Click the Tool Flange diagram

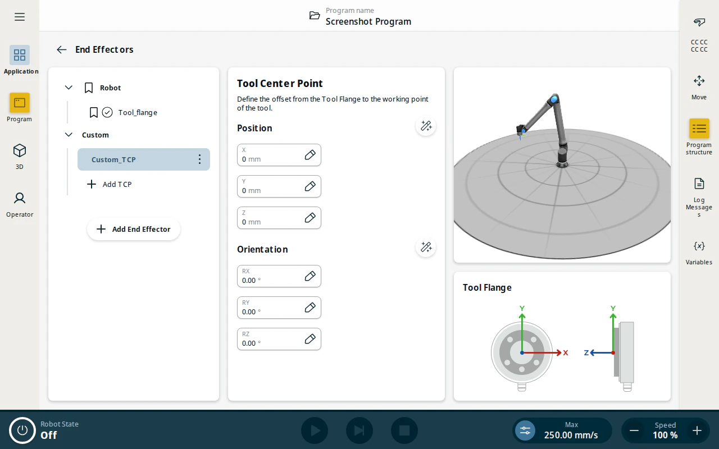tap(562, 349)
